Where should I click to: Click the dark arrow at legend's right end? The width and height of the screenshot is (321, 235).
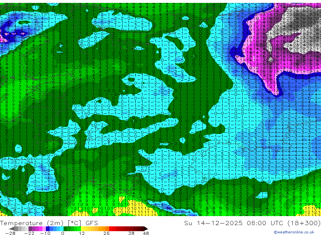146,229
